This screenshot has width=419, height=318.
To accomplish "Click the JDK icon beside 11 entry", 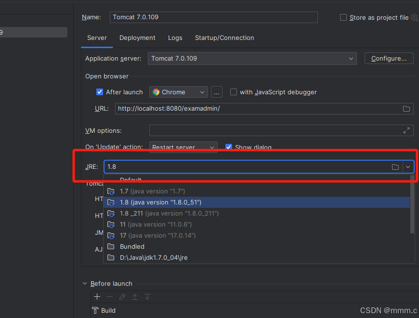I will pos(111,225).
